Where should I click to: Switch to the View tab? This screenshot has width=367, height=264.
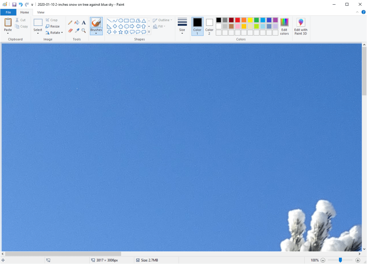pyautogui.click(x=41, y=12)
